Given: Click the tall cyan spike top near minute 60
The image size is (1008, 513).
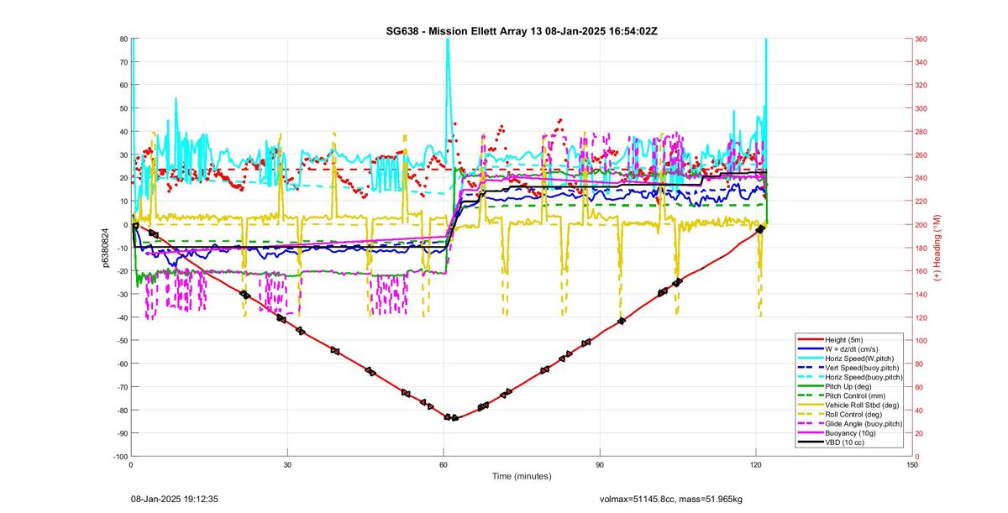Looking at the screenshot, I should pos(448,42).
